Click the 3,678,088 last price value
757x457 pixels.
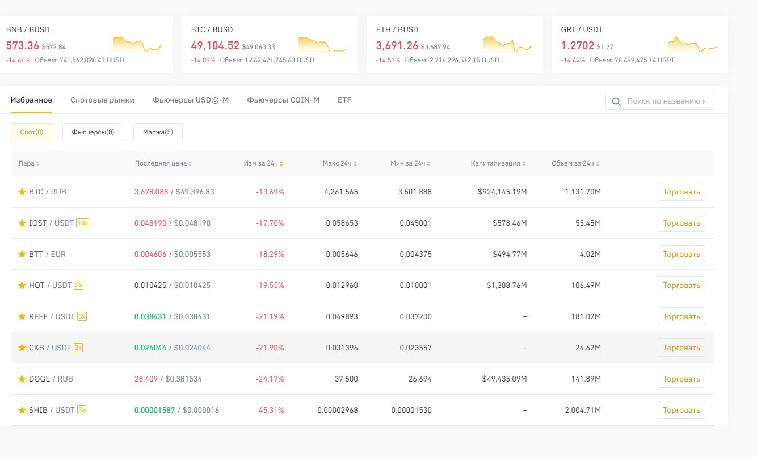tap(152, 192)
